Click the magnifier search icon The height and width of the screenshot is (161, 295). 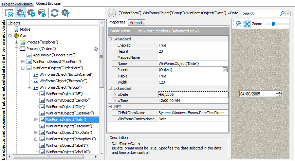[x=282, y=13]
